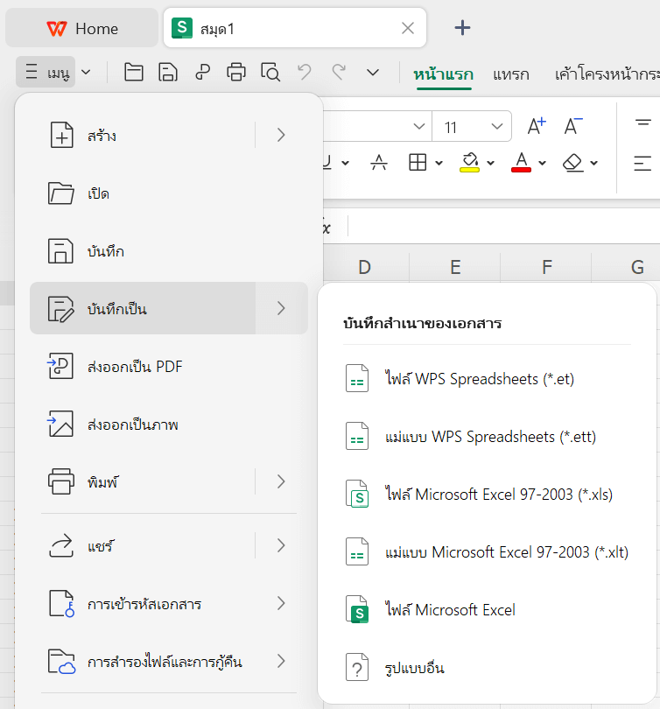Choose พิมพ์ in the file menu

pyautogui.click(x=143, y=481)
